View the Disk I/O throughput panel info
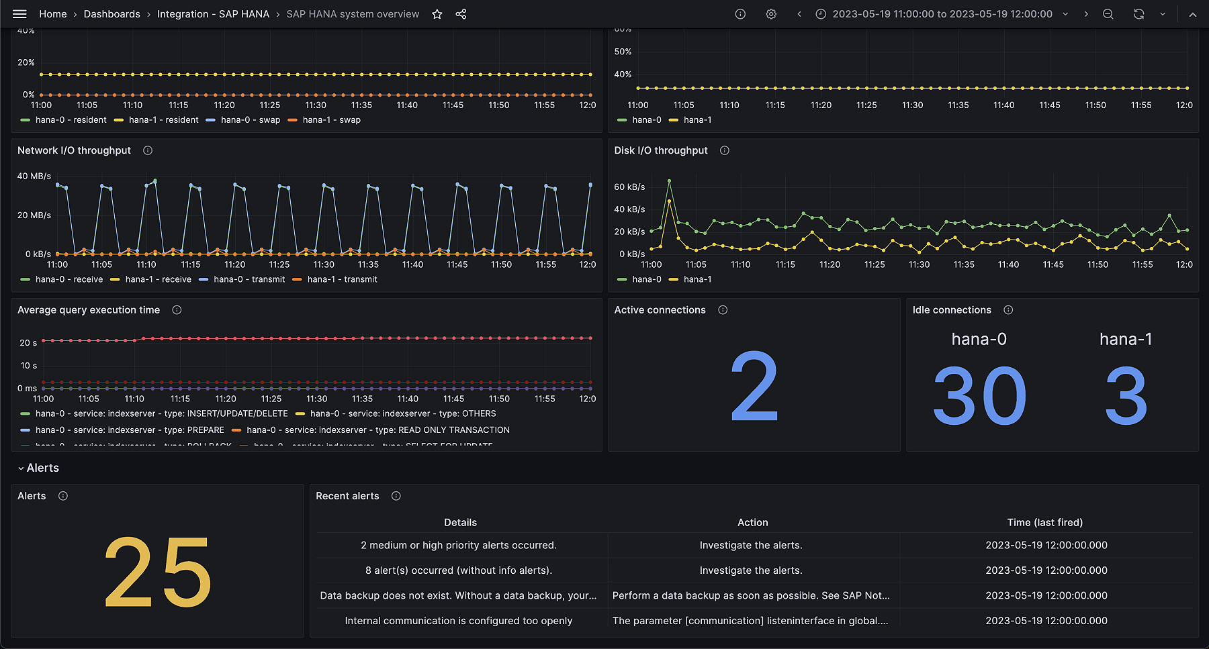 pos(724,150)
